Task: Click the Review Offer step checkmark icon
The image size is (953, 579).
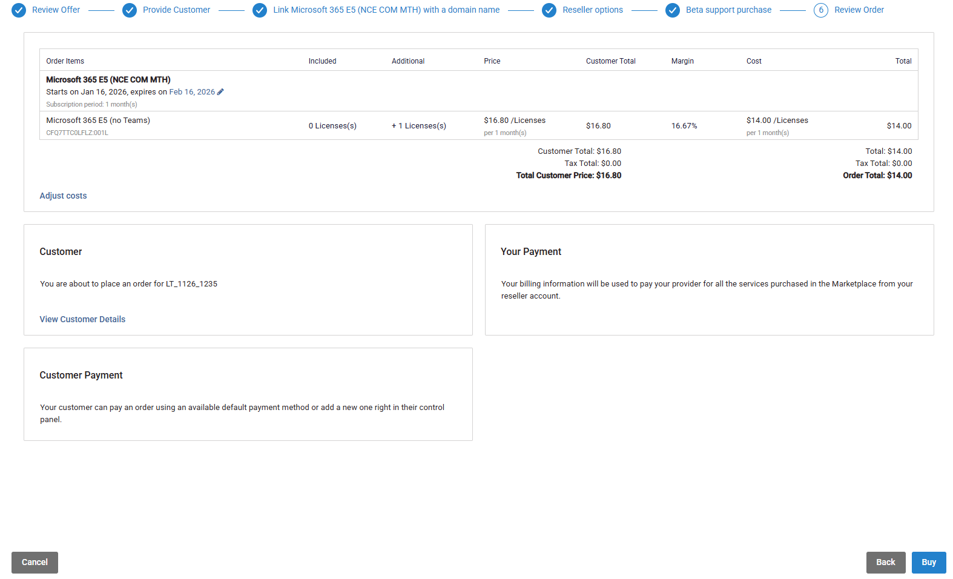Action: [19, 10]
